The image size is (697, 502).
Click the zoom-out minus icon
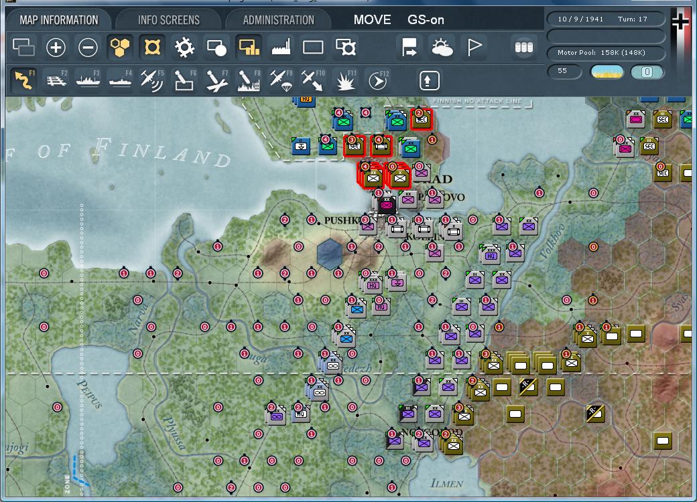point(88,47)
